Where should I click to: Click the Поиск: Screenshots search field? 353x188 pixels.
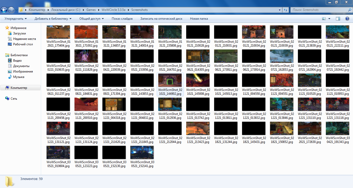click(318, 10)
